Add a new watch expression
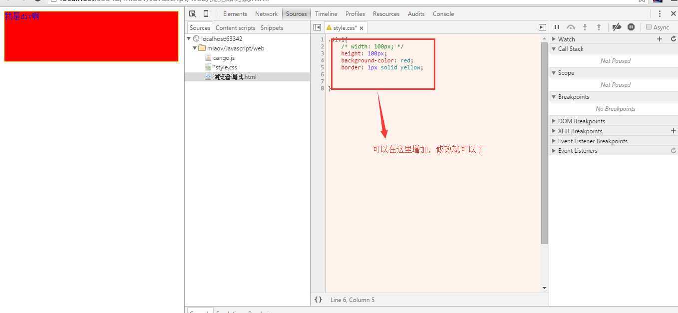 tap(660, 39)
